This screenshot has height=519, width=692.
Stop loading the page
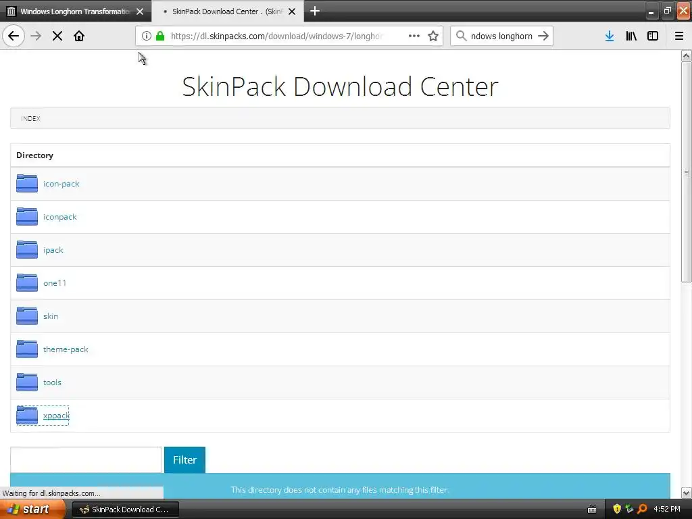point(57,36)
